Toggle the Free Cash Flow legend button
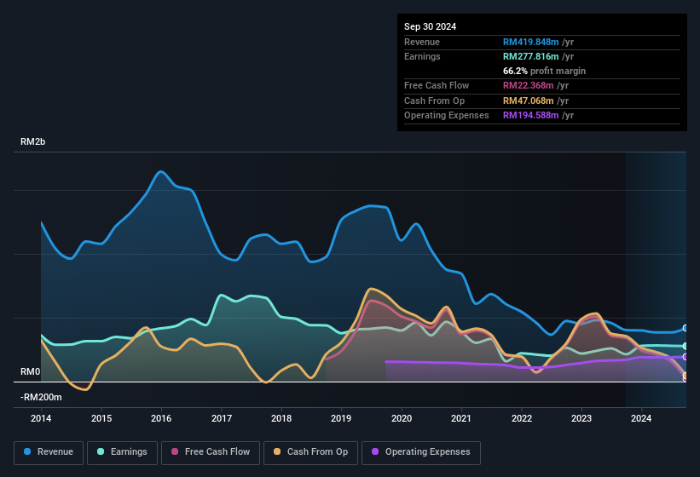700x477 pixels. point(211,452)
